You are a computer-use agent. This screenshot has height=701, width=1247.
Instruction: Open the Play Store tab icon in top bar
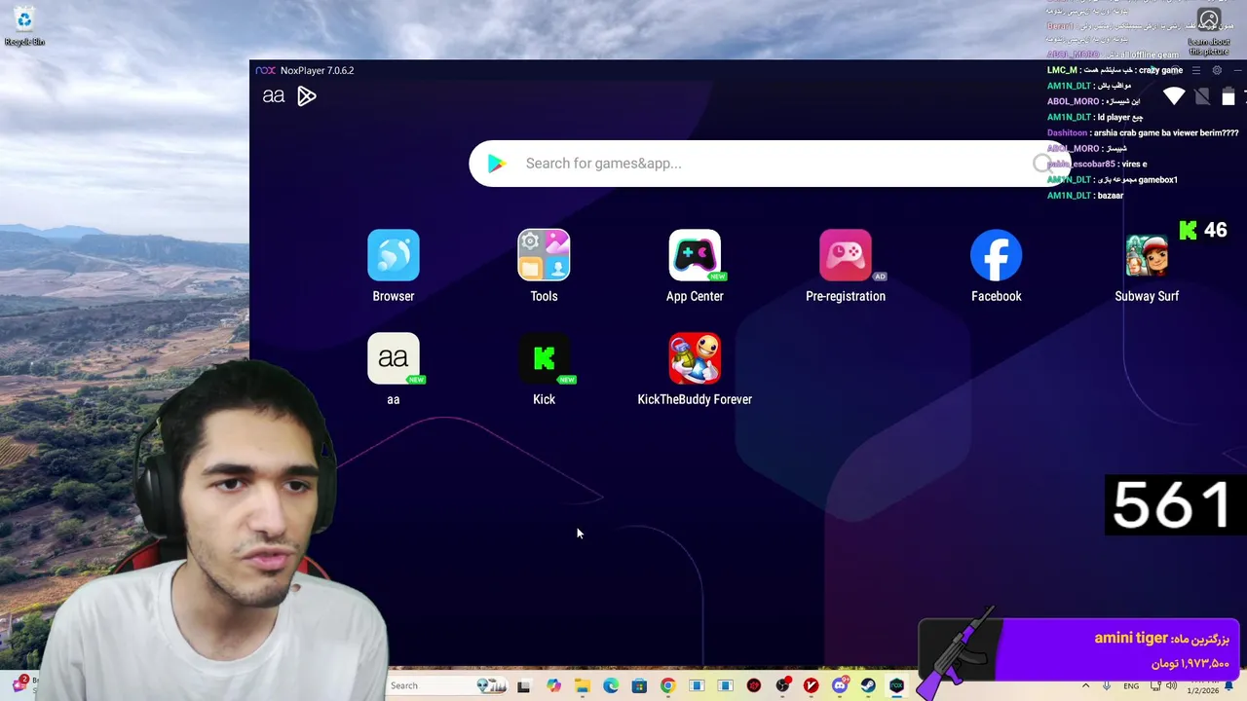pyautogui.click(x=307, y=95)
